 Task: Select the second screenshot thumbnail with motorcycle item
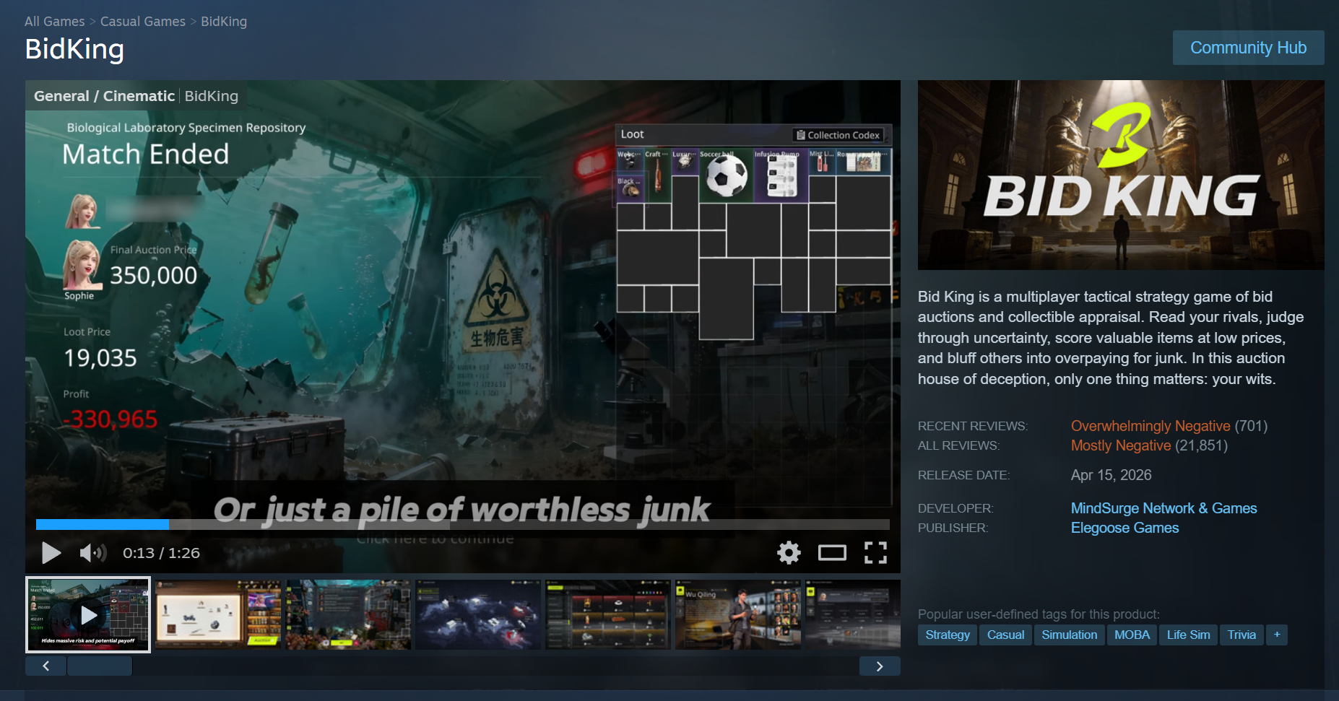[x=218, y=614]
